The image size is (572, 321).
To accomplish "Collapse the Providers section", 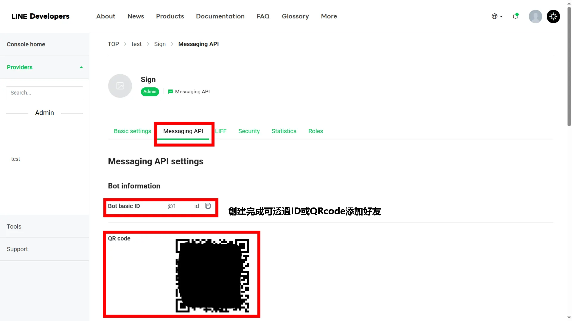I will coord(81,67).
